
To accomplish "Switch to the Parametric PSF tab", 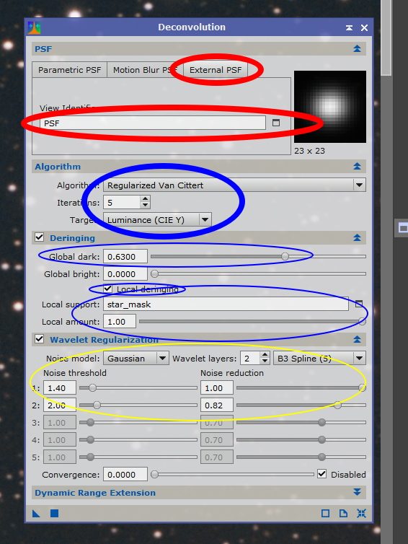I will click(x=70, y=70).
